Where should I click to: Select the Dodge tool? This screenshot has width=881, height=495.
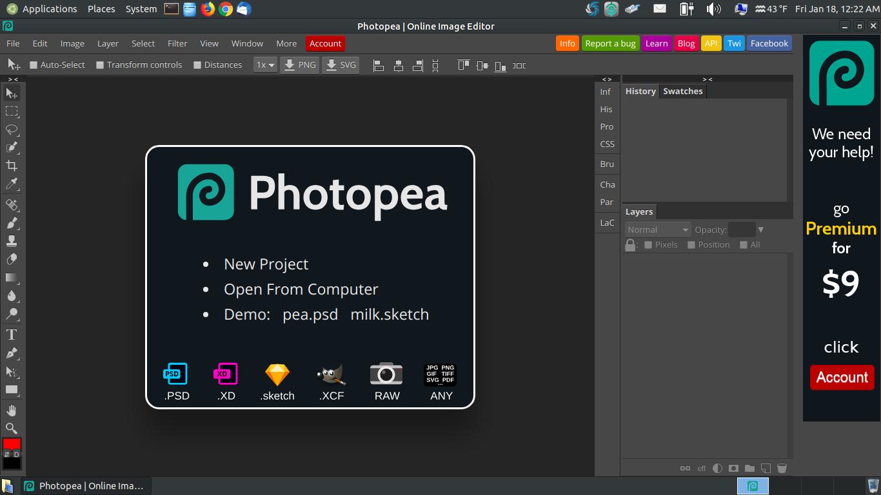click(12, 314)
